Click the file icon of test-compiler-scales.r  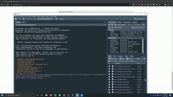[x=112, y=79]
